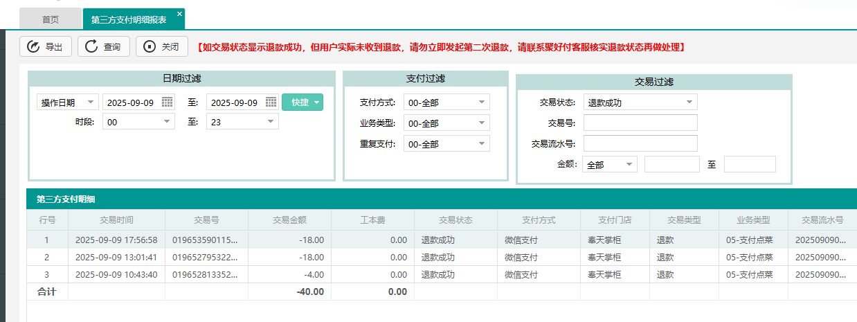Click the 合计 total row label

click(46, 292)
